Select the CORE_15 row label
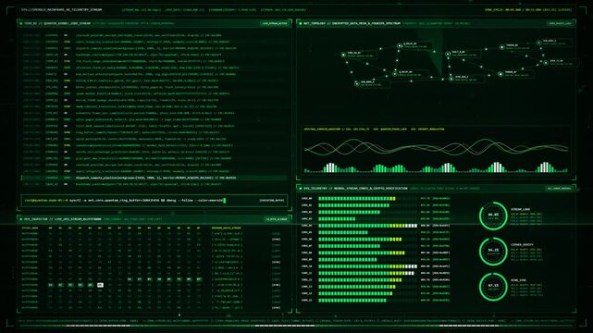The image size is (593, 333). tap(307, 301)
